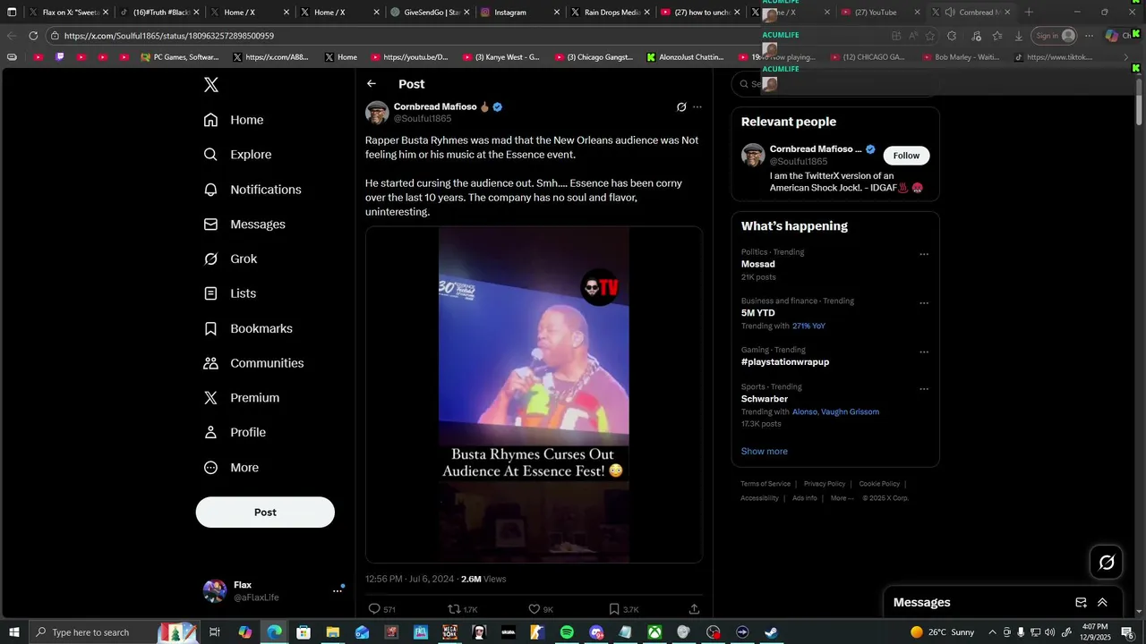1146x644 pixels.
Task: Open Privacy Policy footer link
Action: point(825,484)
